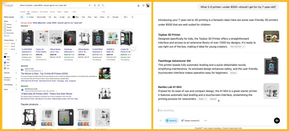Select the Blue color swatch in sidebar
Screen dimensions: 289x131
point(5,62)
